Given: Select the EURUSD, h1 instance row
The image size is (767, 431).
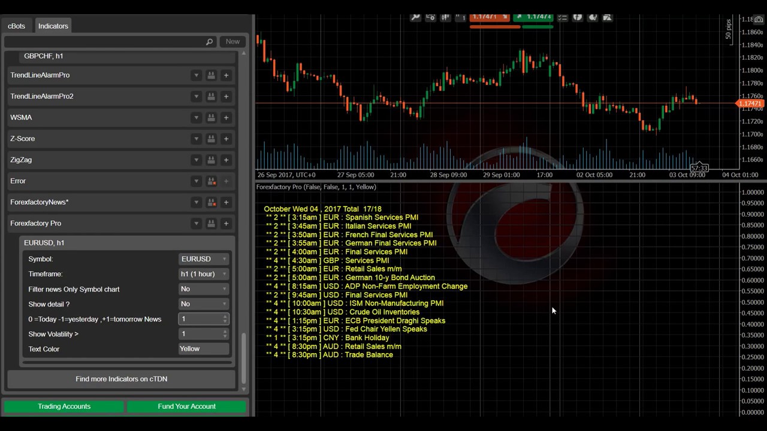Looking at the screenshot, I should (x=127, y=243).
